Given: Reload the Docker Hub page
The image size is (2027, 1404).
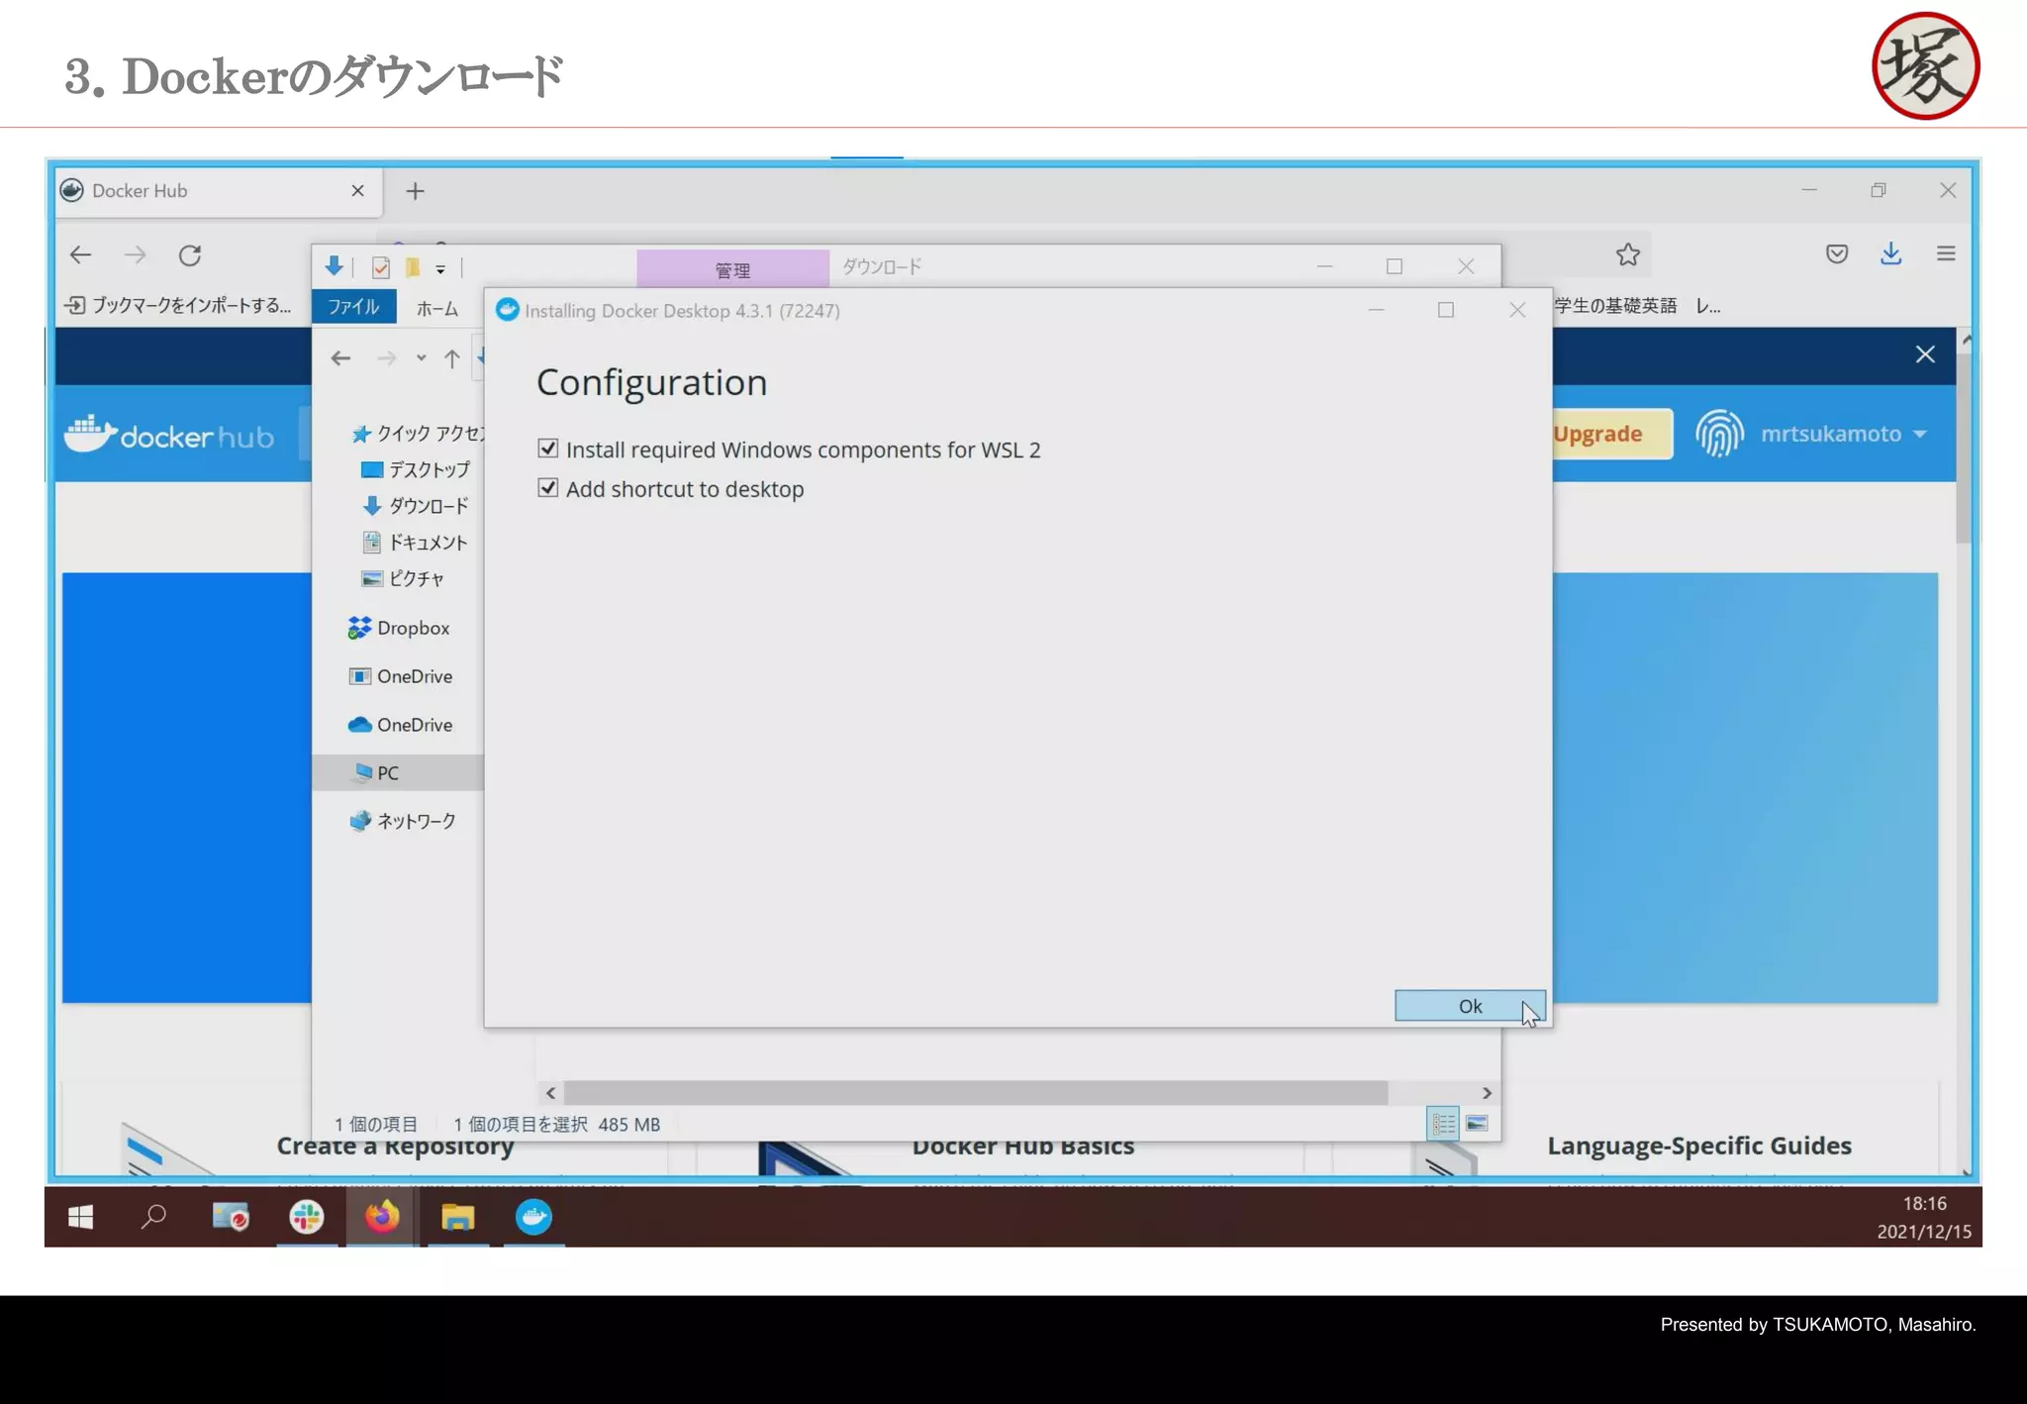Looking at the screenshot, I should click(x=190, y=255).
